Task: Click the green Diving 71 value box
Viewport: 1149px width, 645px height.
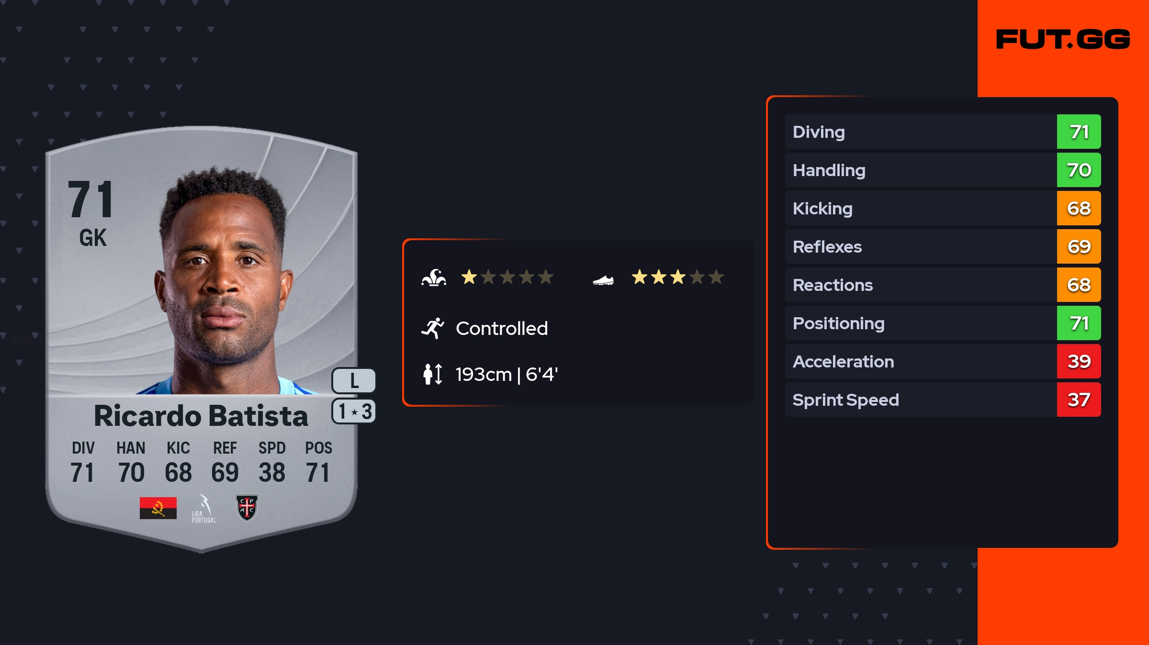Action: tap(1079, 132)
